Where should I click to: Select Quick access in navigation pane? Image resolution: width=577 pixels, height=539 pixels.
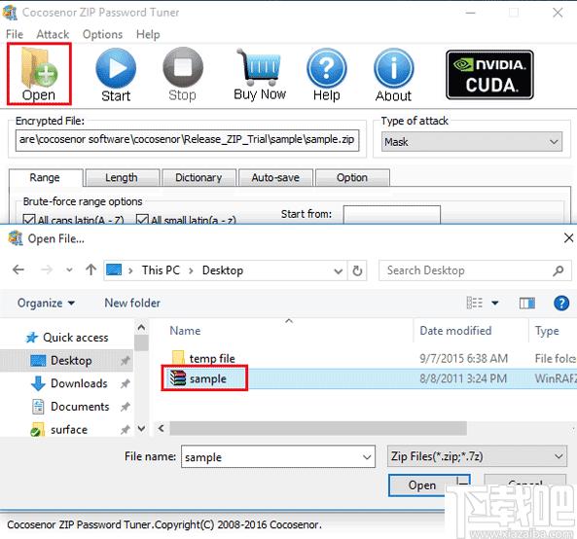pyautogui.click(x=68, y=338)
